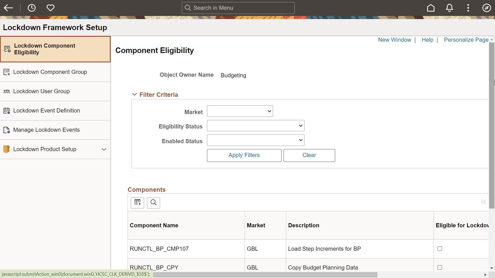This screenshot has width=495, height=278.
Task: Open Lockdown Component Group menu item
Action: point(55,72)
